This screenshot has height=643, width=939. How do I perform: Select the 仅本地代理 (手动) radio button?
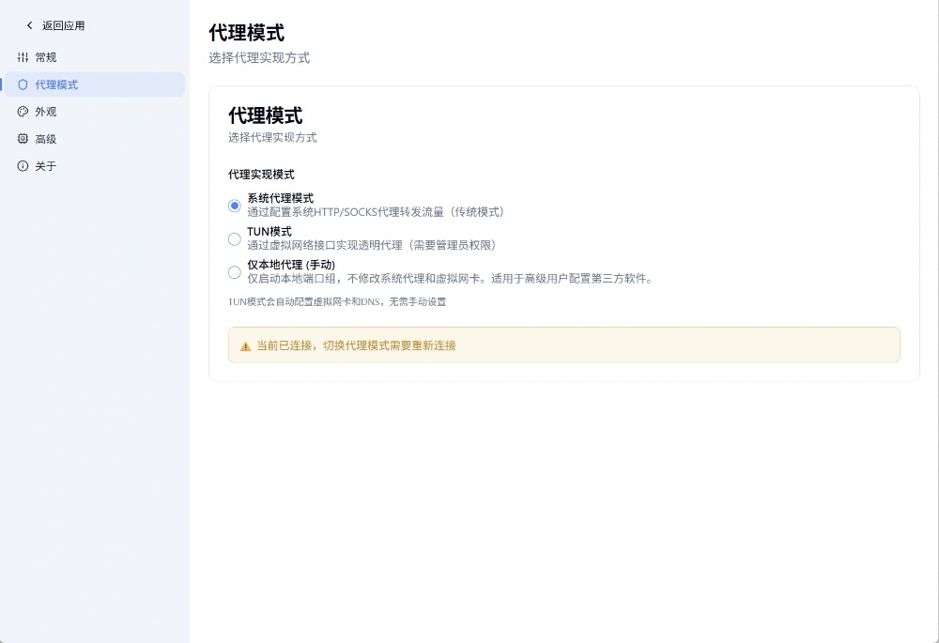coord(235,272)
